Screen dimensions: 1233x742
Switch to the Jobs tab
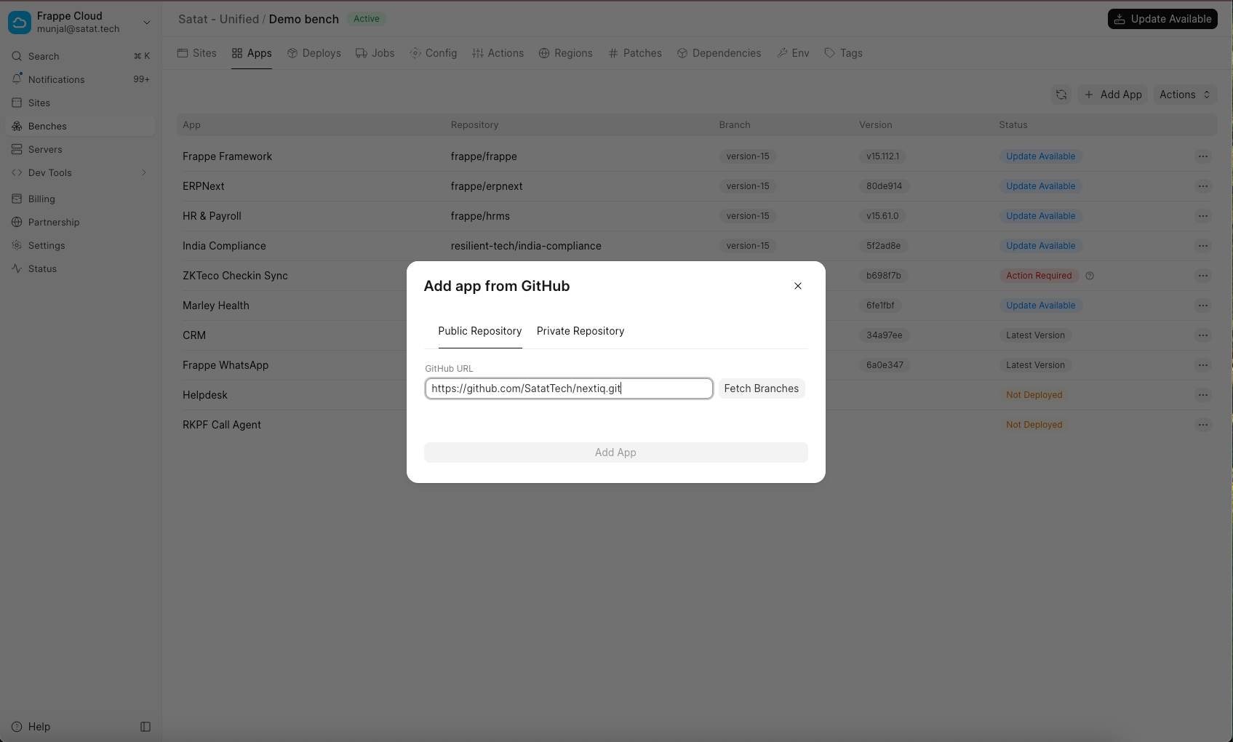pos(375,53)
